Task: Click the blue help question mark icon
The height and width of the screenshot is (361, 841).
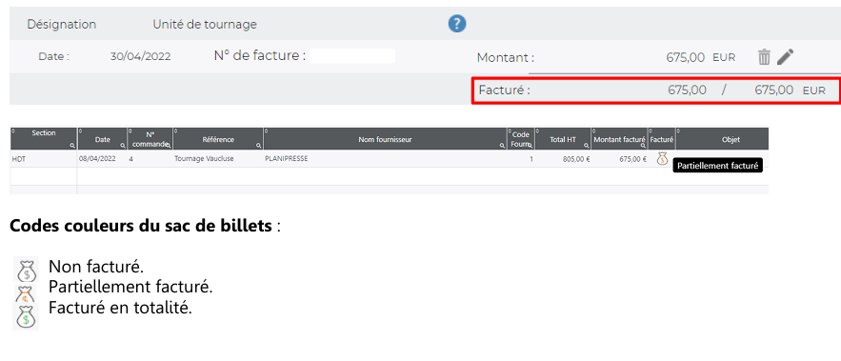Action: pos(457,24)
